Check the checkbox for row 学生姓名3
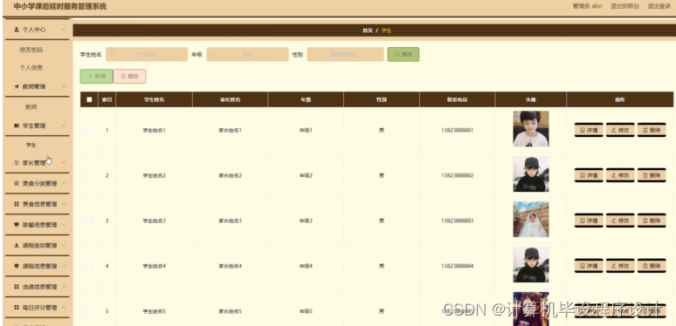Screen dimensions: 676x326 click(x=89, y=221)
